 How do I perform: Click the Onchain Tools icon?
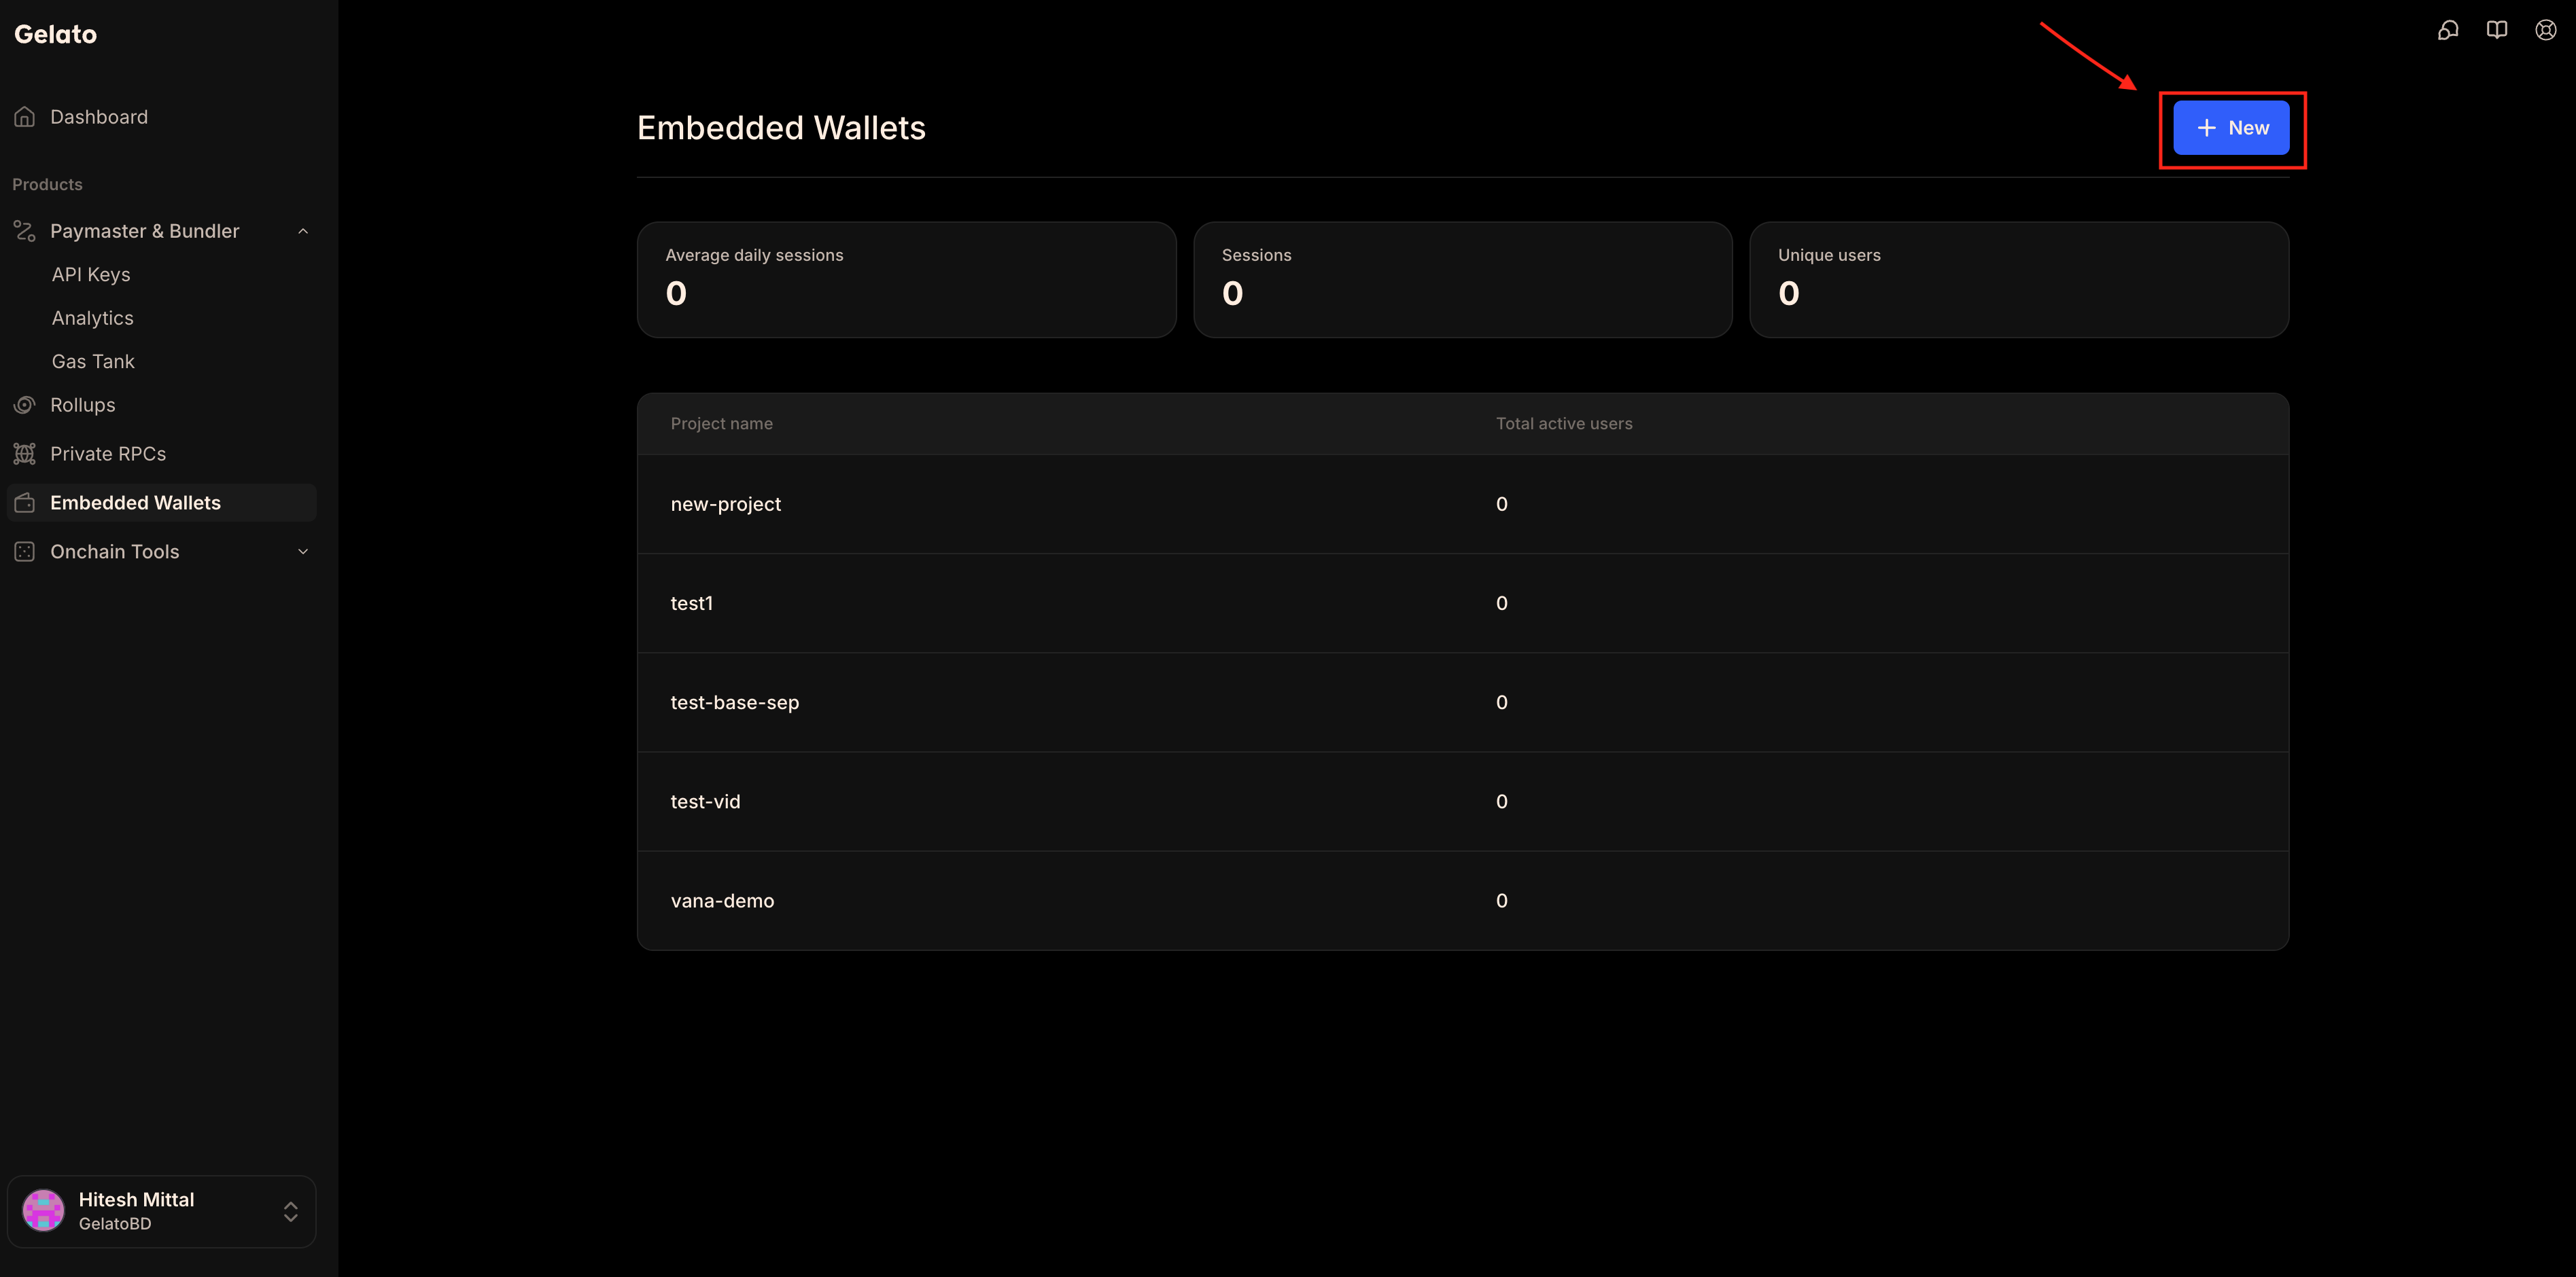point(25,552)
